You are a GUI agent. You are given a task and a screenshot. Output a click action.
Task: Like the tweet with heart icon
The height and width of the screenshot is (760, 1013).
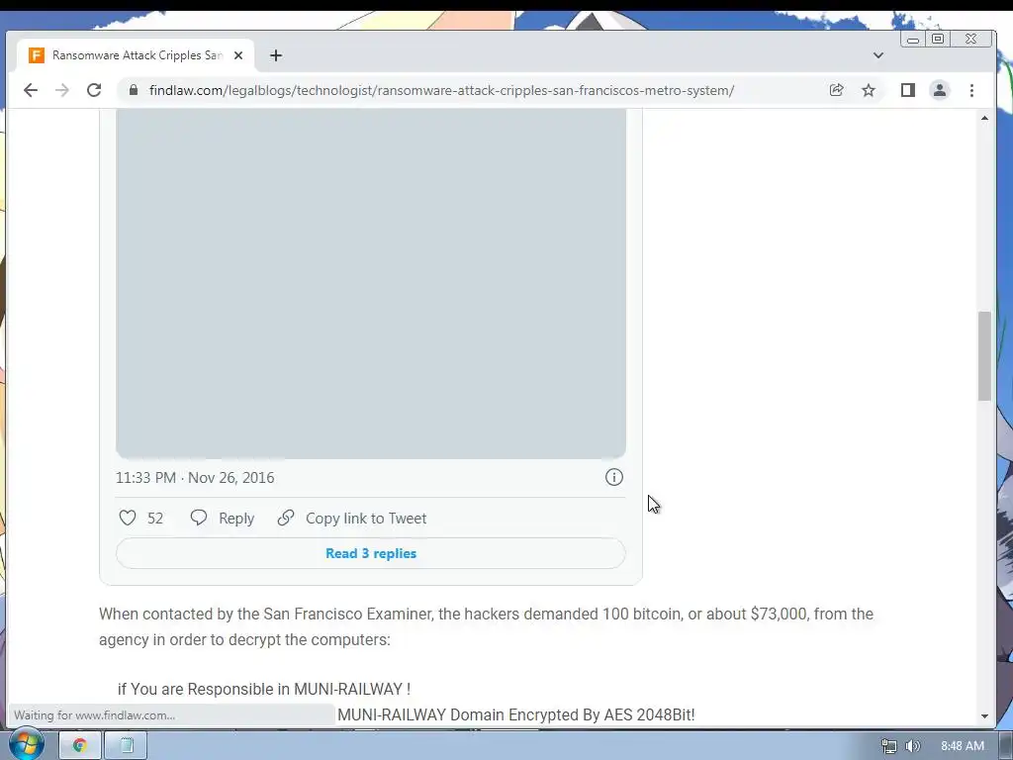[128, 518]
